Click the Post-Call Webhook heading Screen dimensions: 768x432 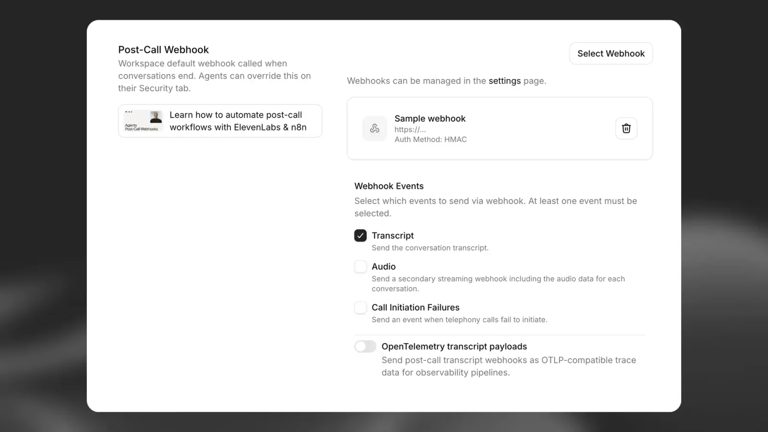point(163,50)
